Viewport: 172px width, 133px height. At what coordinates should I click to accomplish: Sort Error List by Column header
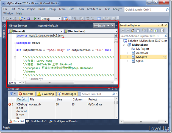(79, 99)
